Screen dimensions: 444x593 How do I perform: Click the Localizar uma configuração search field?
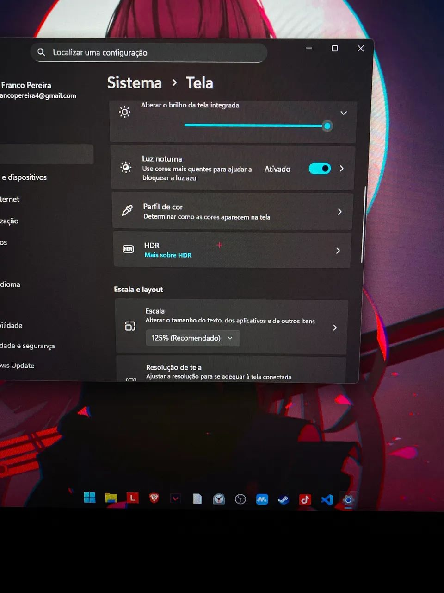coord(153,53)
